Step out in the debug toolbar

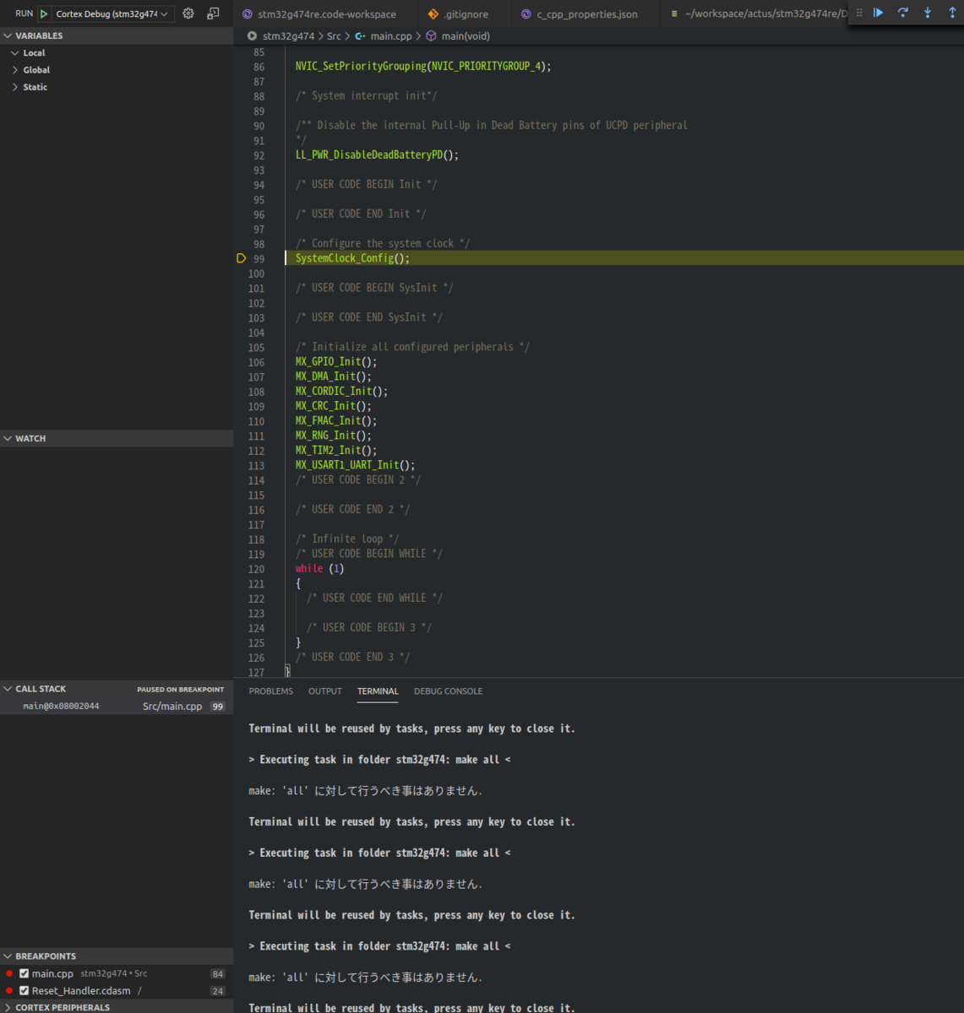coord(952,13)
